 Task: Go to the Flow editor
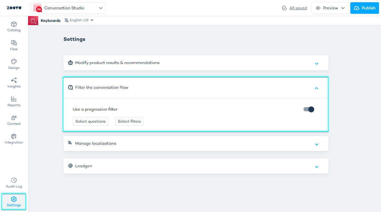pyautogui.click(x=14, y=45)
